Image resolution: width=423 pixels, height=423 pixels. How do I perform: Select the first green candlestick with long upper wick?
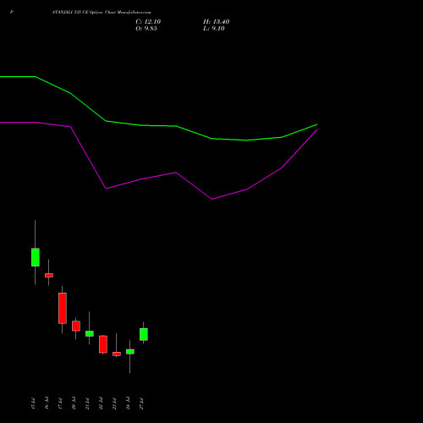tap(36, 257)
